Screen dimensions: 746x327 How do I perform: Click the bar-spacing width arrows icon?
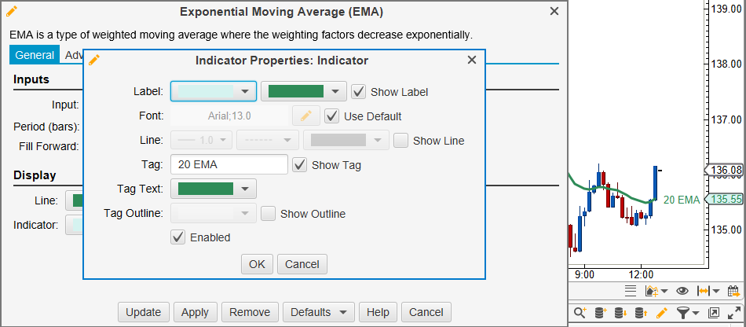point(704,292)
